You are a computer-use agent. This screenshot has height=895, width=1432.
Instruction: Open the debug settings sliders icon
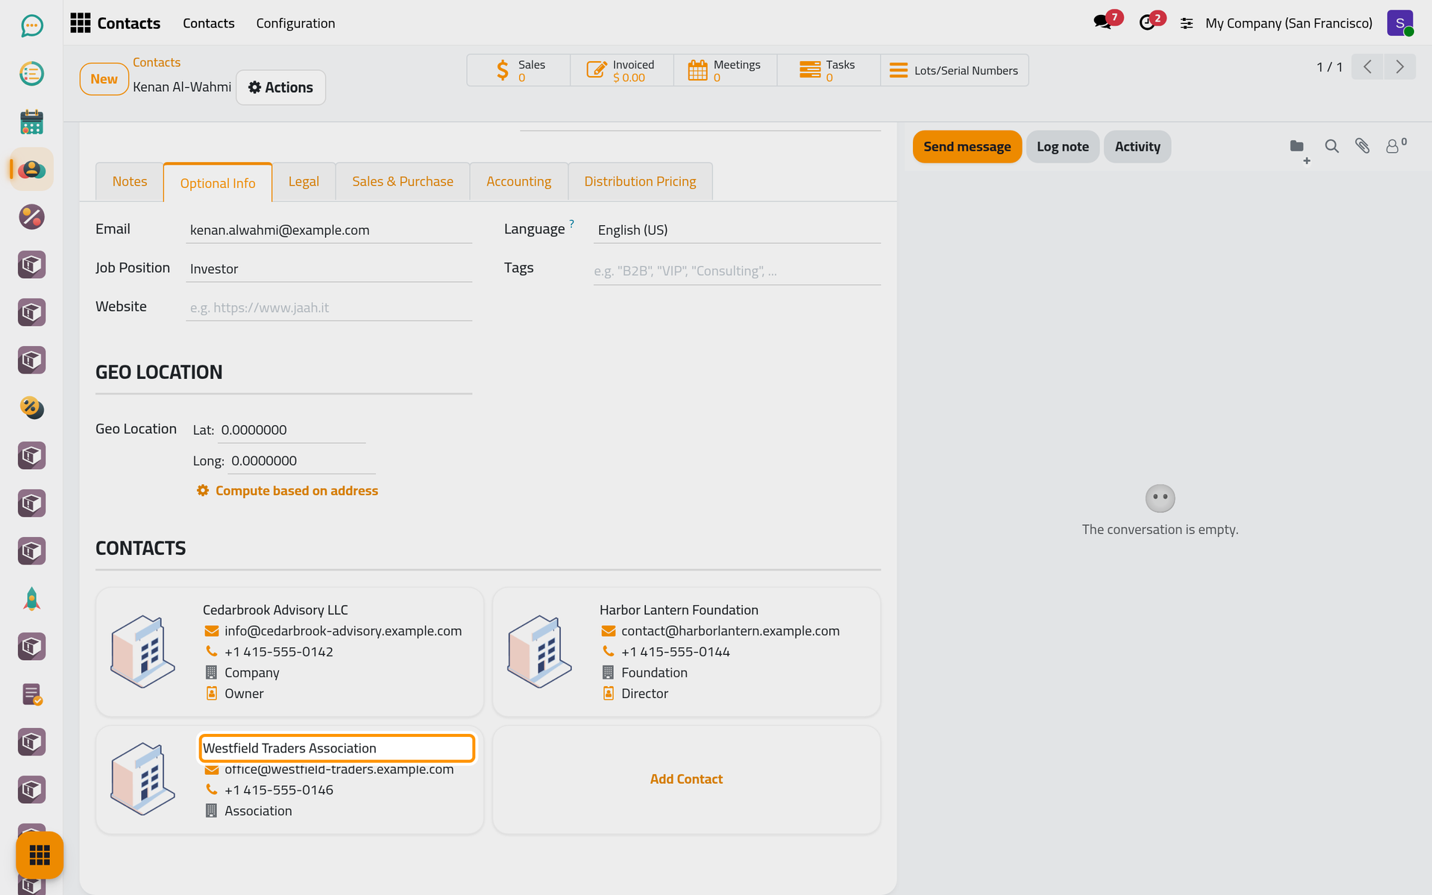point(1187,24)
